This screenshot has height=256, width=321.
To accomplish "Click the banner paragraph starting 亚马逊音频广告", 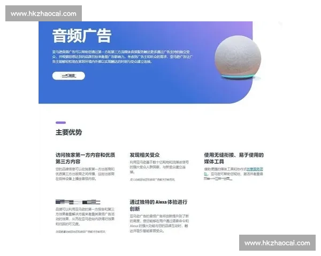I will (123, 57).
